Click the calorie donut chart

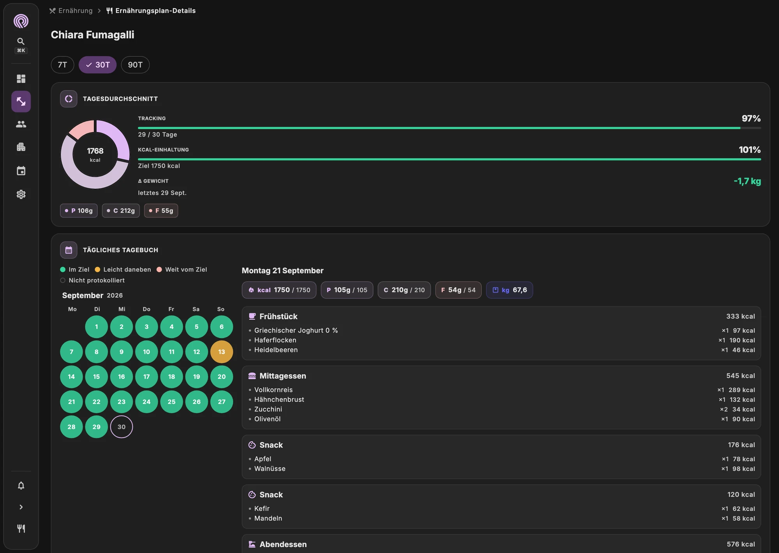pos(95,154)
